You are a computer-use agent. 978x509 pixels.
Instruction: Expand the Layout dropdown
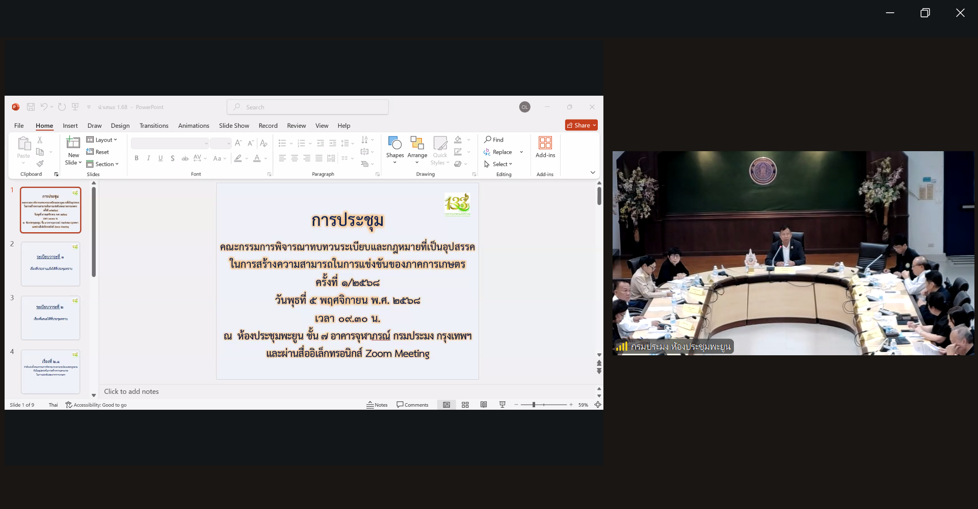(102, 139)
